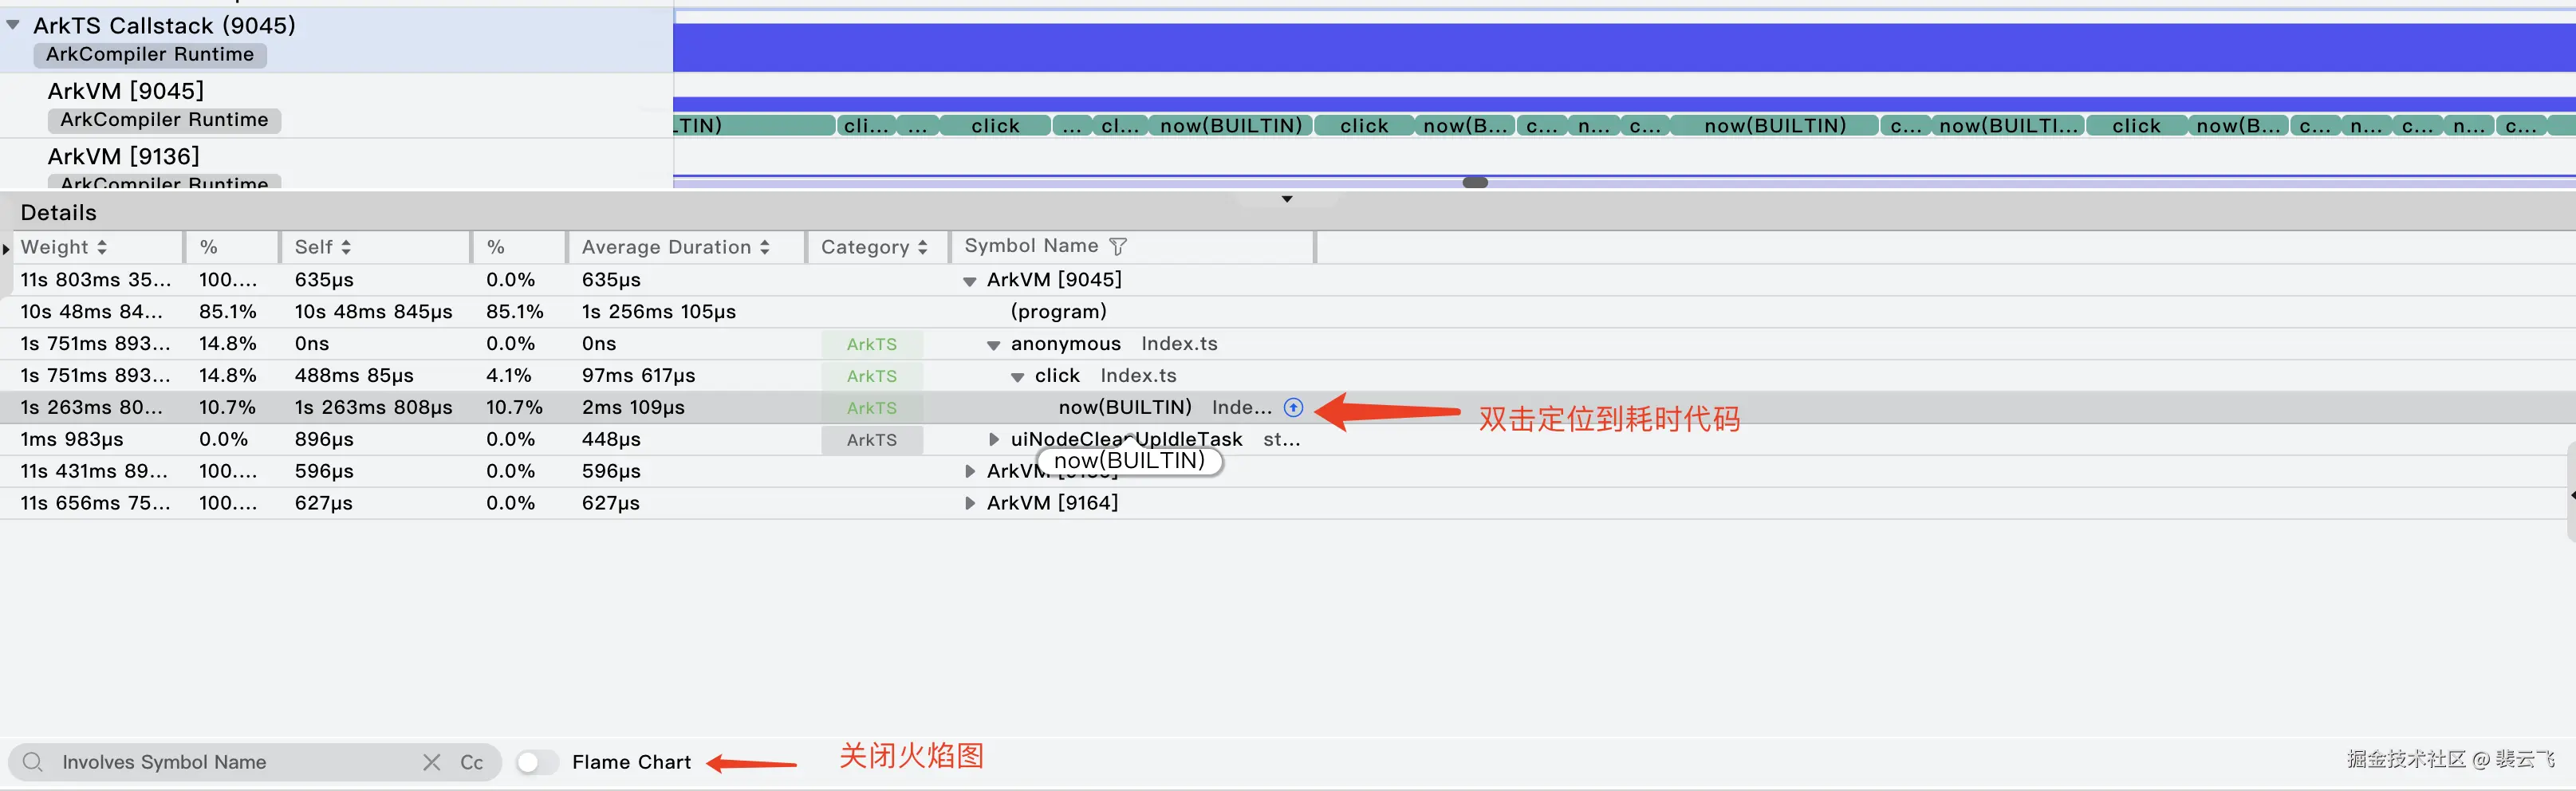
Task: Sort by the Category column arrows
Action: [x=923, y=247]
